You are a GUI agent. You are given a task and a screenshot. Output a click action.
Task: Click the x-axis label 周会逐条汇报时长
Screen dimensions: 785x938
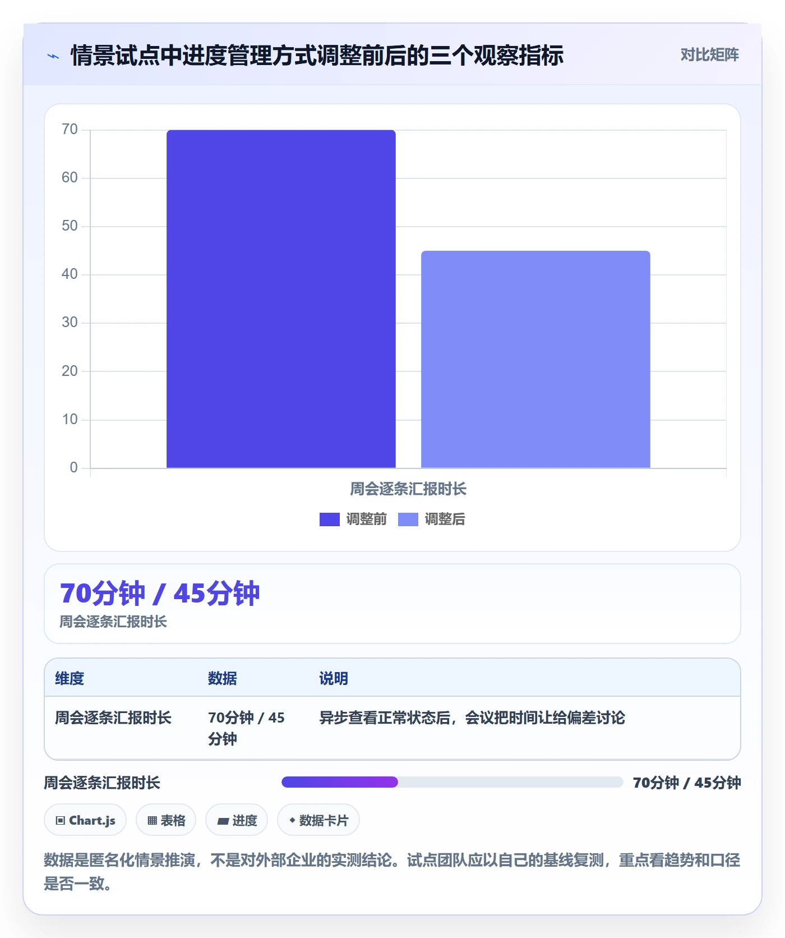pos(408,489)
